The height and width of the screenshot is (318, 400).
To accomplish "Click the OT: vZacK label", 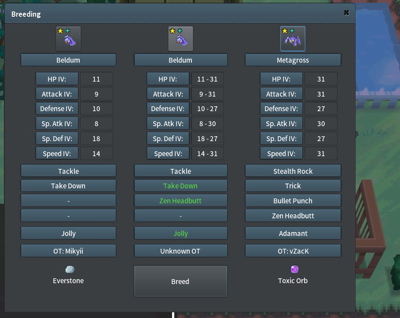I will [x=293, y=251].
